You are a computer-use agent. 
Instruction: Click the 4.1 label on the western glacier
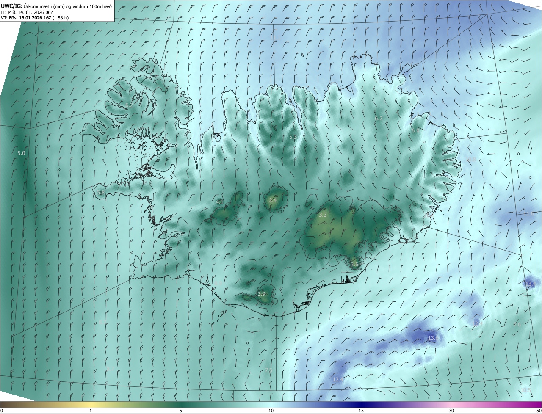click(219, 202)
